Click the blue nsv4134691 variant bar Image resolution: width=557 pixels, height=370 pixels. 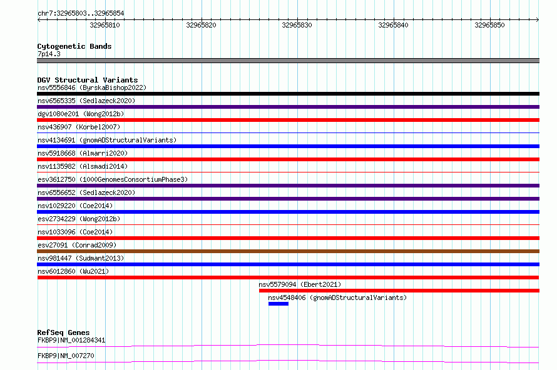tap(288, 146)
